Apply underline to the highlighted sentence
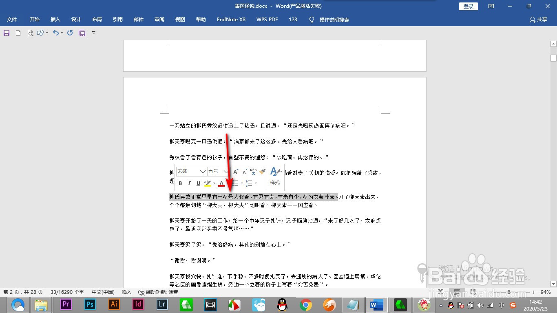 [197, 183]
